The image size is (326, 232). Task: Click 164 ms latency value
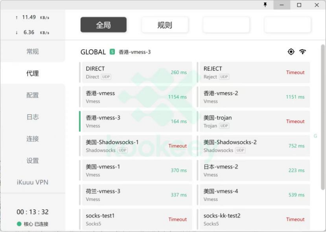179,121
